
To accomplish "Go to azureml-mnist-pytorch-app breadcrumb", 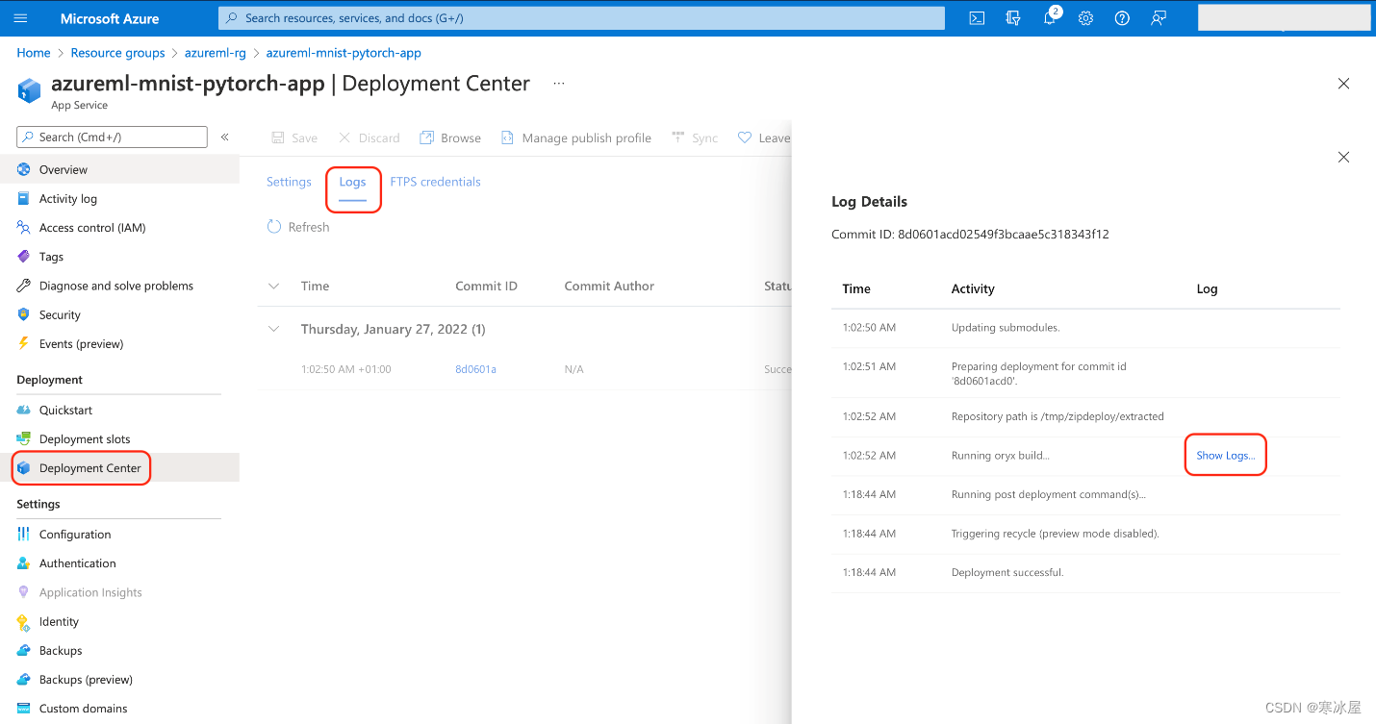I will click(x=344, y=53).
